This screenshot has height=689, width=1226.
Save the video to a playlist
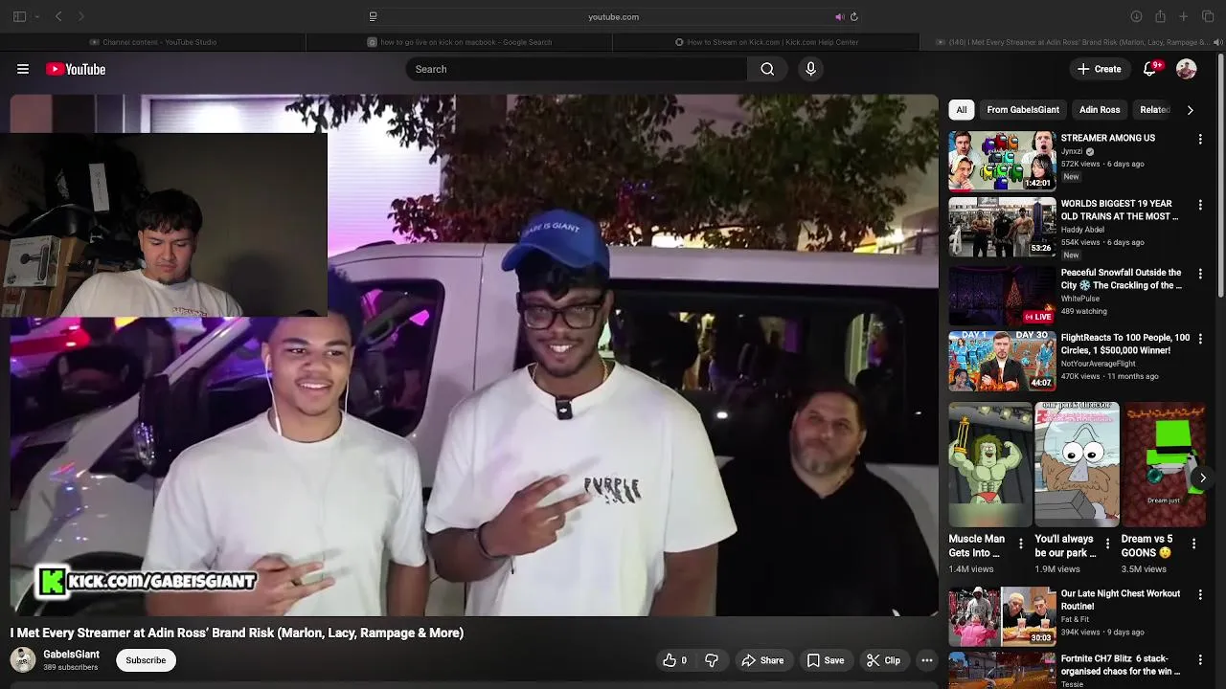[826, 660]
